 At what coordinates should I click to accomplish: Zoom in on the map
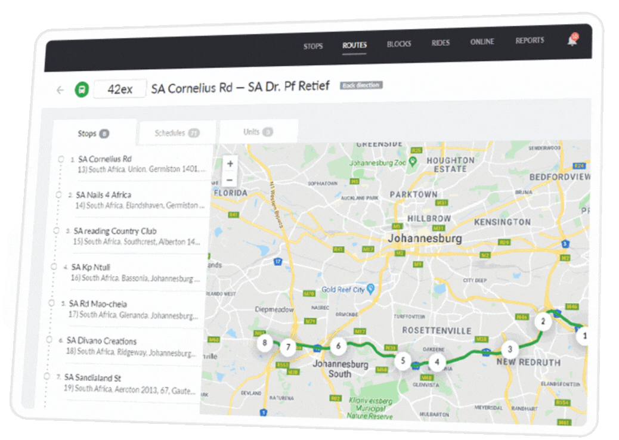[230, 163]
